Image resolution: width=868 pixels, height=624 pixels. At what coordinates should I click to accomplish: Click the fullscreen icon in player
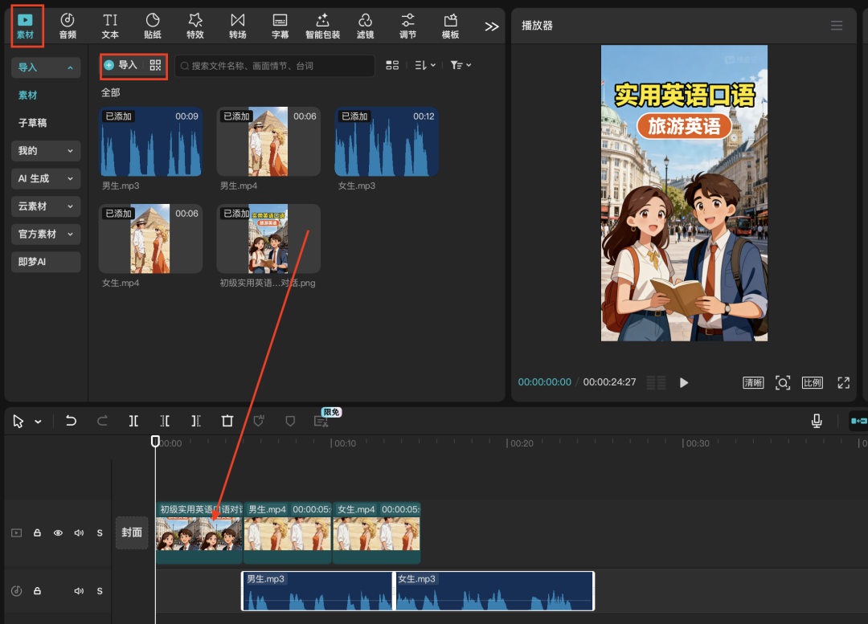click(x=843, y=383)
